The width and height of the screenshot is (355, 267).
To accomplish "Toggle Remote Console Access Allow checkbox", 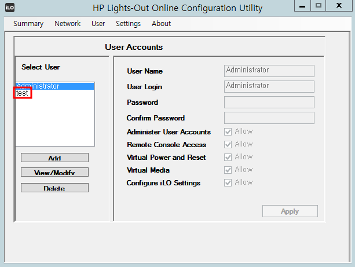I will point(228,144).
